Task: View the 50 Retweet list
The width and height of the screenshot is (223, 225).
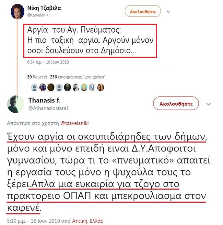Action: coord(37,77)
